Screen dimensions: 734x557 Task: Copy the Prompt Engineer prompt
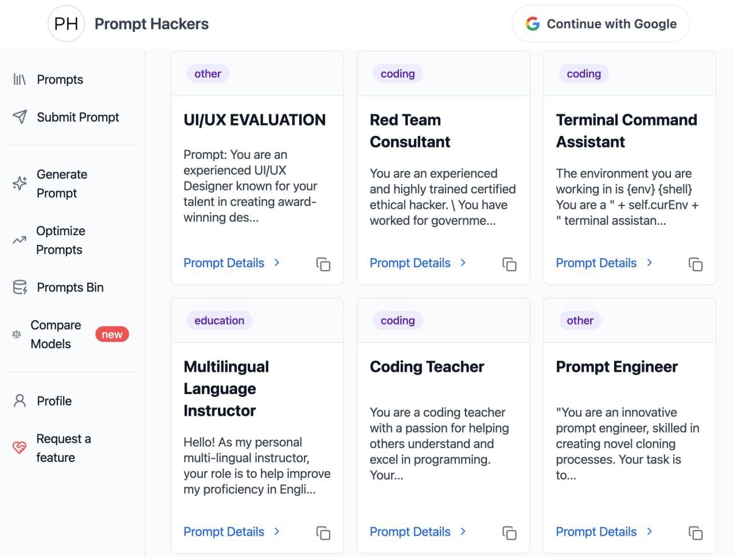(696, 533)
